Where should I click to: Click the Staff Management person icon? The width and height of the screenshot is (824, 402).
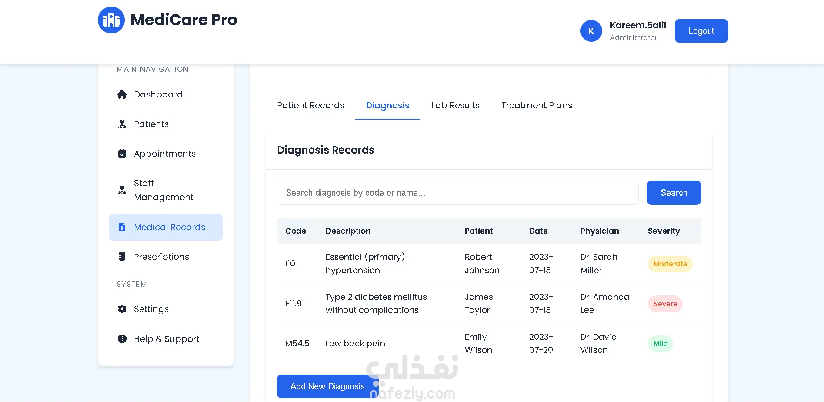pos(122,190)
